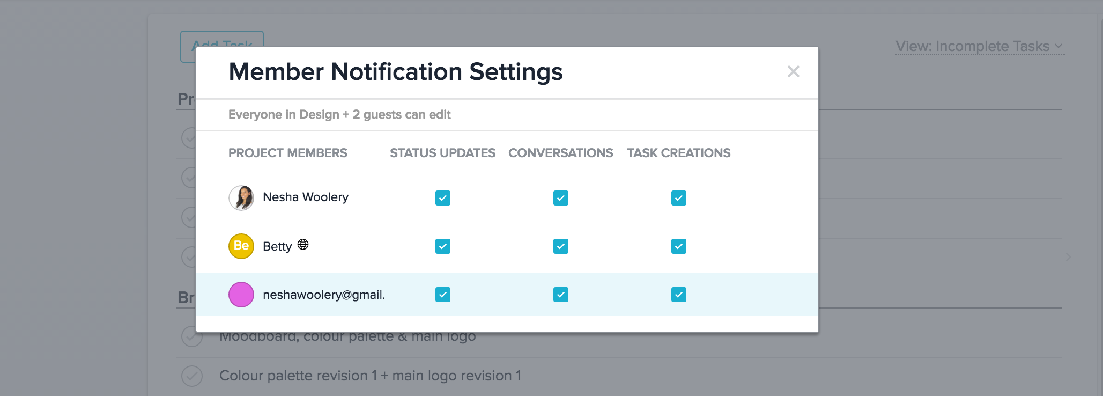Toggle Conversations checkbox for Betty
The height and width of the screenshot is (396, 1103).
pyautogui.click(x=561, y=246)
